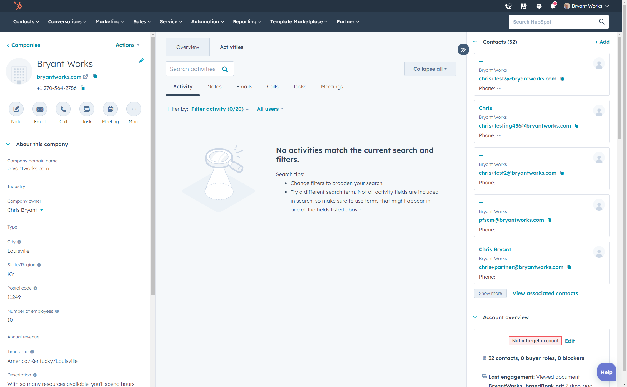
Task: Create a note using the Note icon
Action: [x=16, y=109]
